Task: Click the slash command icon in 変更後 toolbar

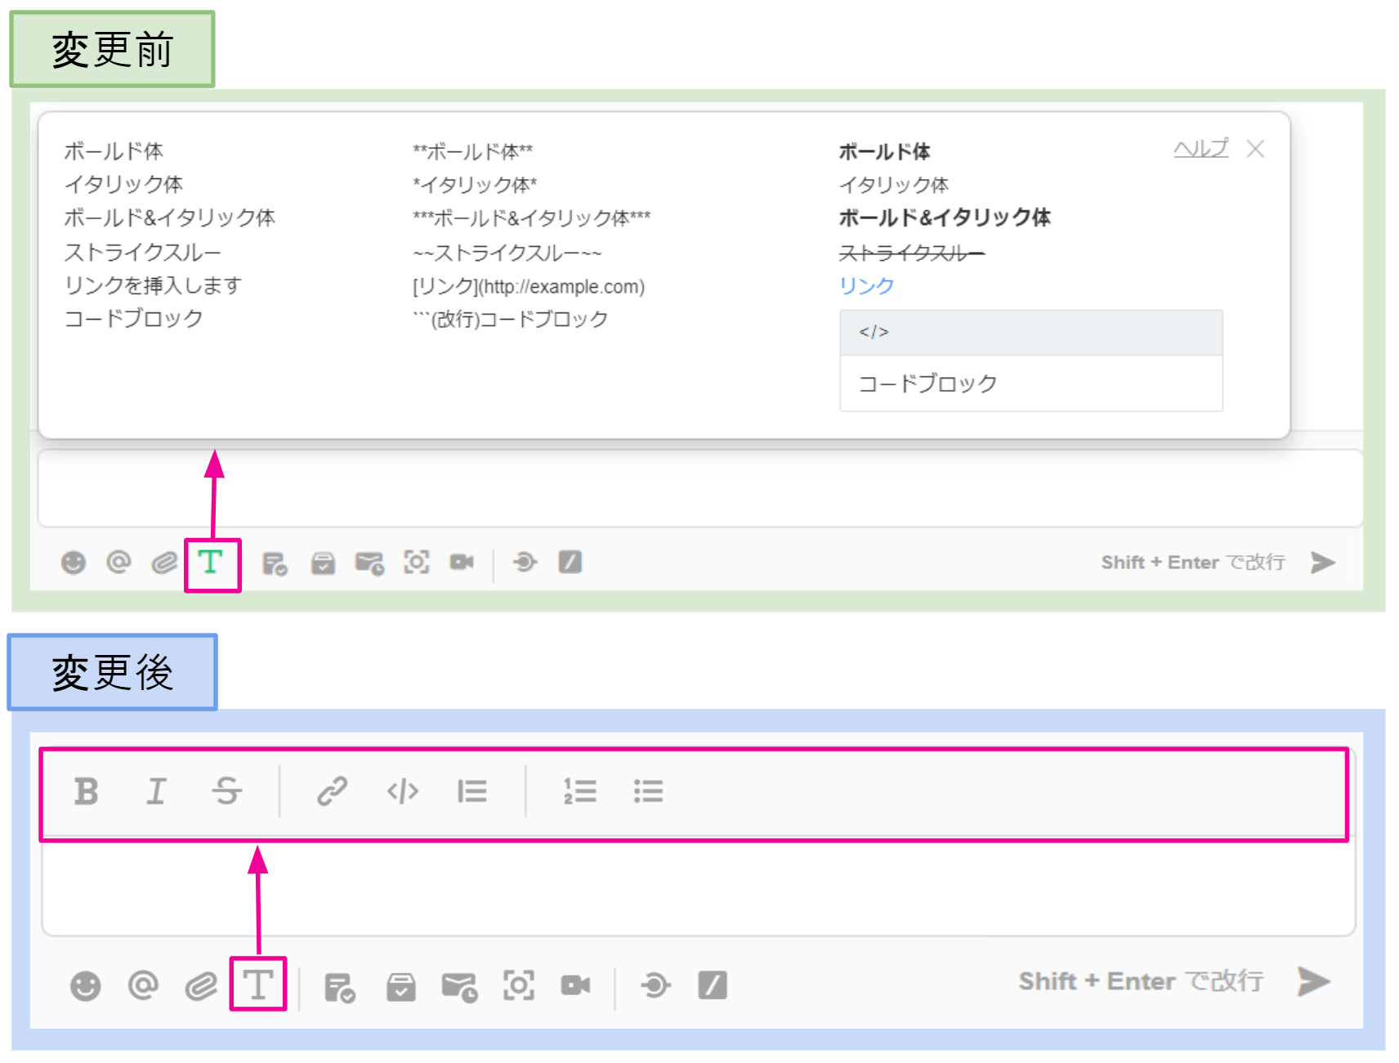Action: pos(713,985)
